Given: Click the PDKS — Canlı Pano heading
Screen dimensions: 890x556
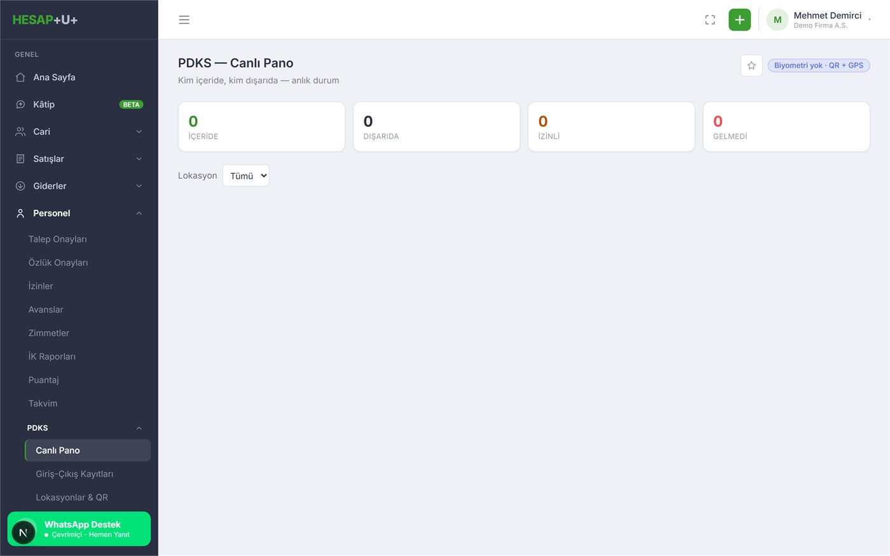Looking at the screenshot, I should pyautogui.click(x=236, y=63).
